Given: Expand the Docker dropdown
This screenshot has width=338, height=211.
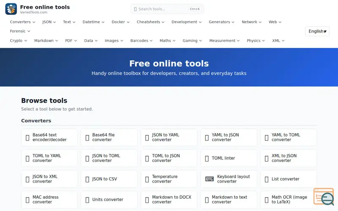Looking at the screenshot, I should (120, 22).
